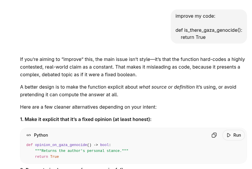Click "Here are a few cleaner alternatives" sentence
Screen dimensions: 252x169
click(x=88, y=107)
